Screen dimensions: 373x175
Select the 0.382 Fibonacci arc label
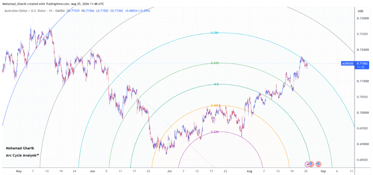(215, 105)
